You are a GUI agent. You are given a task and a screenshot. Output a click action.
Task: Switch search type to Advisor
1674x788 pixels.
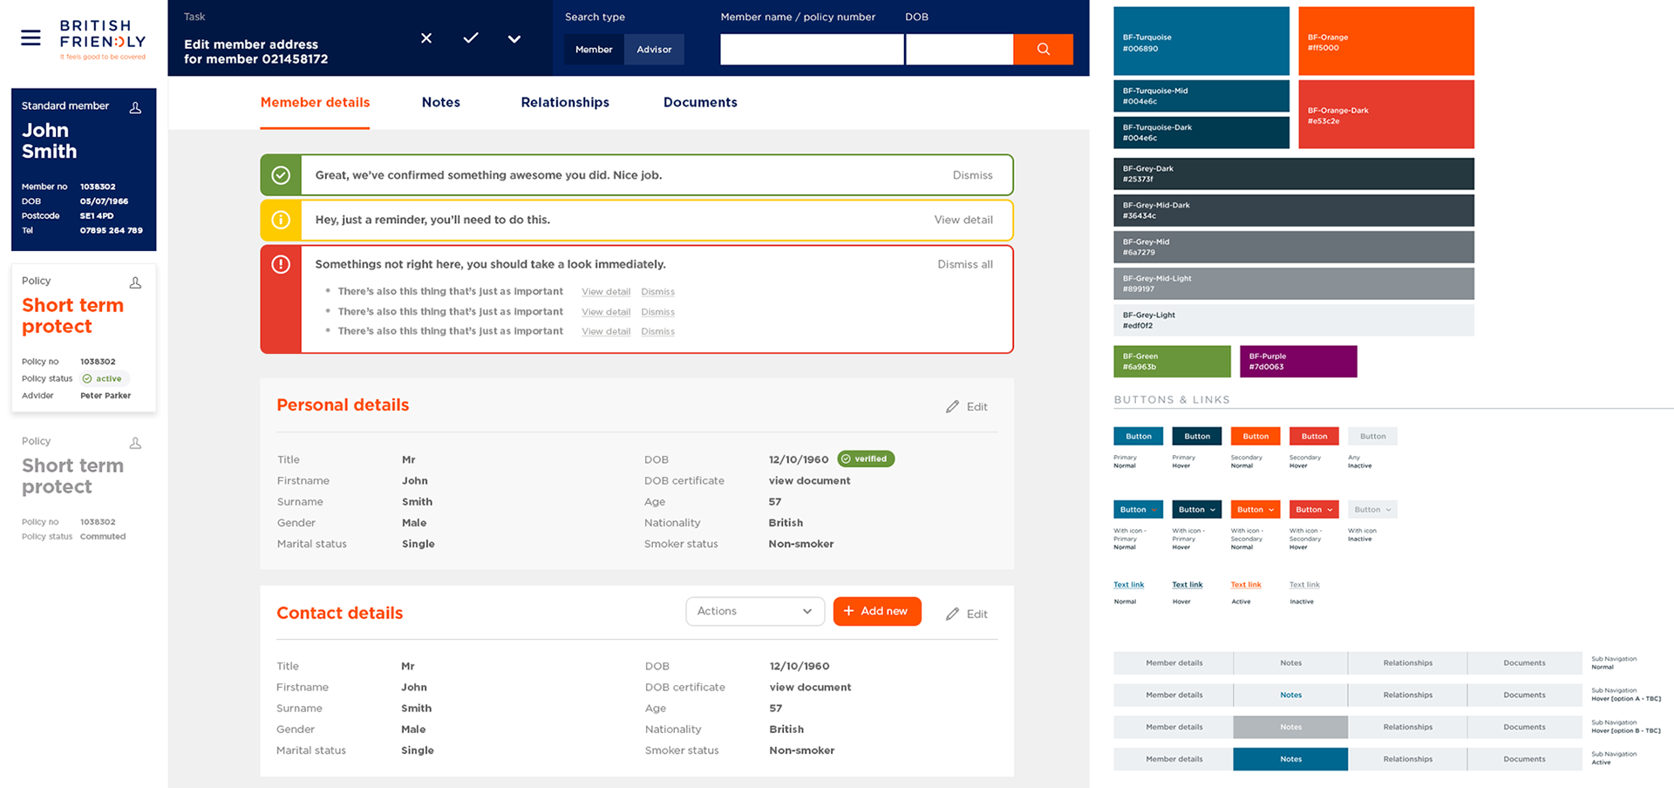(x=654, y=50)
